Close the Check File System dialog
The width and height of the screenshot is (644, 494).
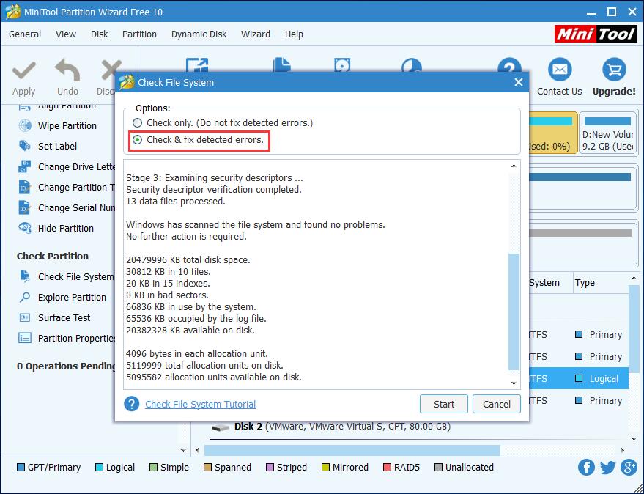coord(519,82)
